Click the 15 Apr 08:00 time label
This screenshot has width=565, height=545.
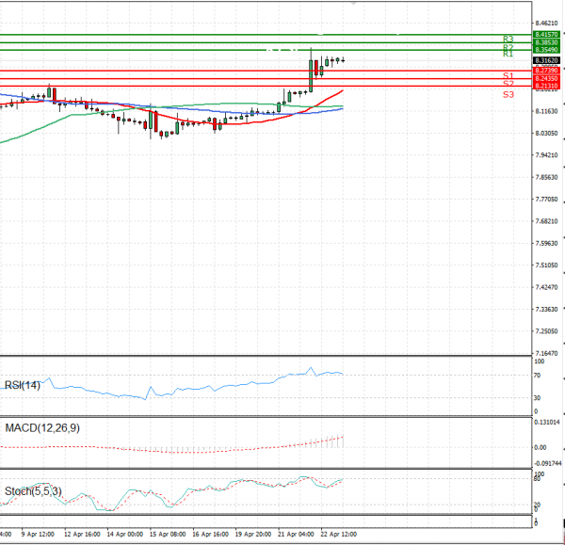(x=168, y=535)
